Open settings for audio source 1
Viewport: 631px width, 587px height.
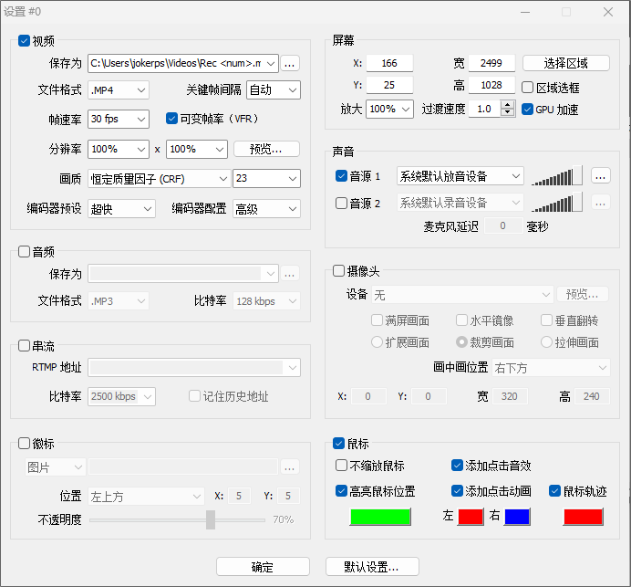(x=599, y=175)
